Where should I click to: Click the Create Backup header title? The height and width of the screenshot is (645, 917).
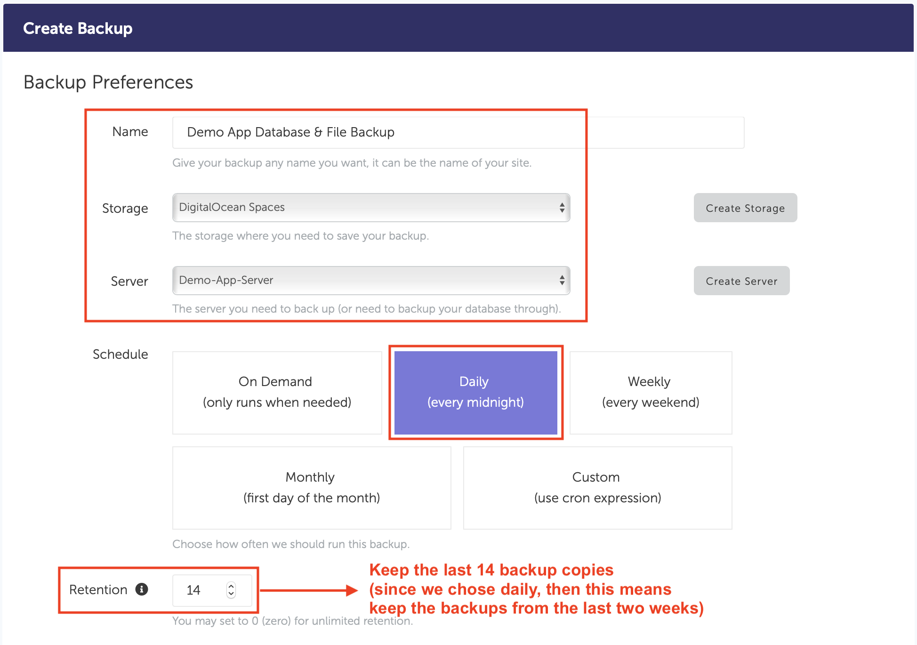(78, 28)
